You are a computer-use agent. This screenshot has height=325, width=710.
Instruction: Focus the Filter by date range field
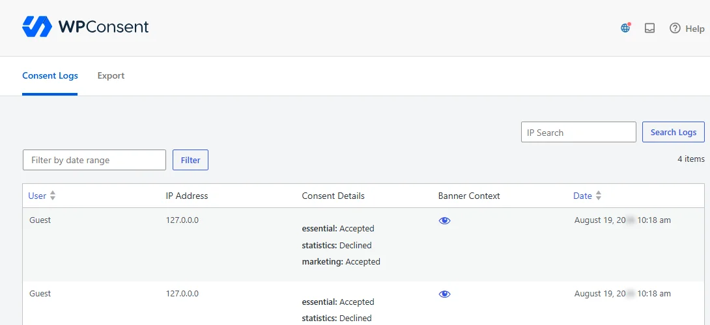coord(94,160)
